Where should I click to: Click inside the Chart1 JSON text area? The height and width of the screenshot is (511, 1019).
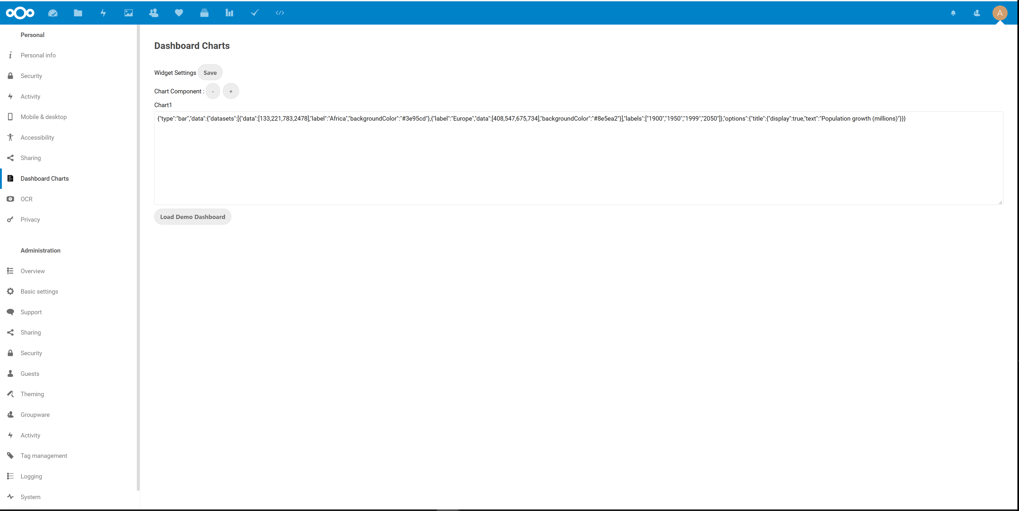click(x=578, y=162)
